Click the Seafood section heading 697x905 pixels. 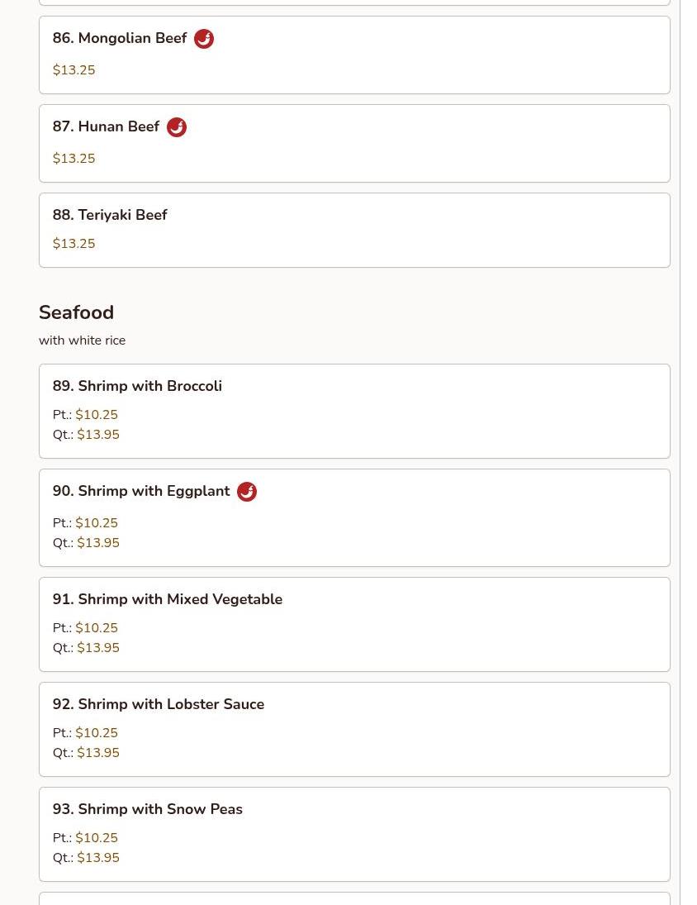(76, 312)
